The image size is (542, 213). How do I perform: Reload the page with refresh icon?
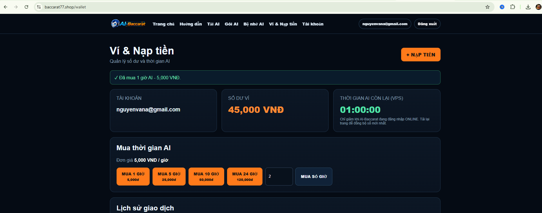[26, 7]
